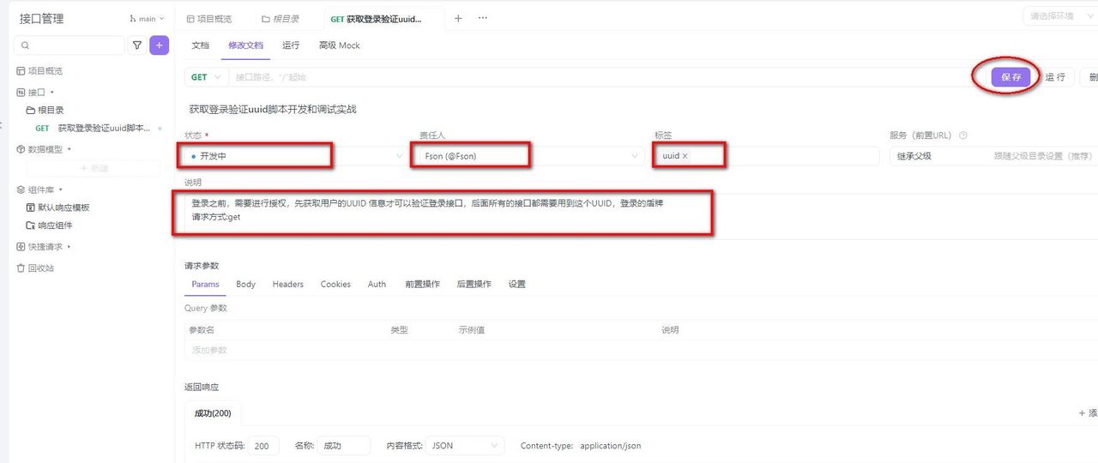Open 响应组件 in sidebar
Viewport: 1098px width, 463px height.
(49, 225)
